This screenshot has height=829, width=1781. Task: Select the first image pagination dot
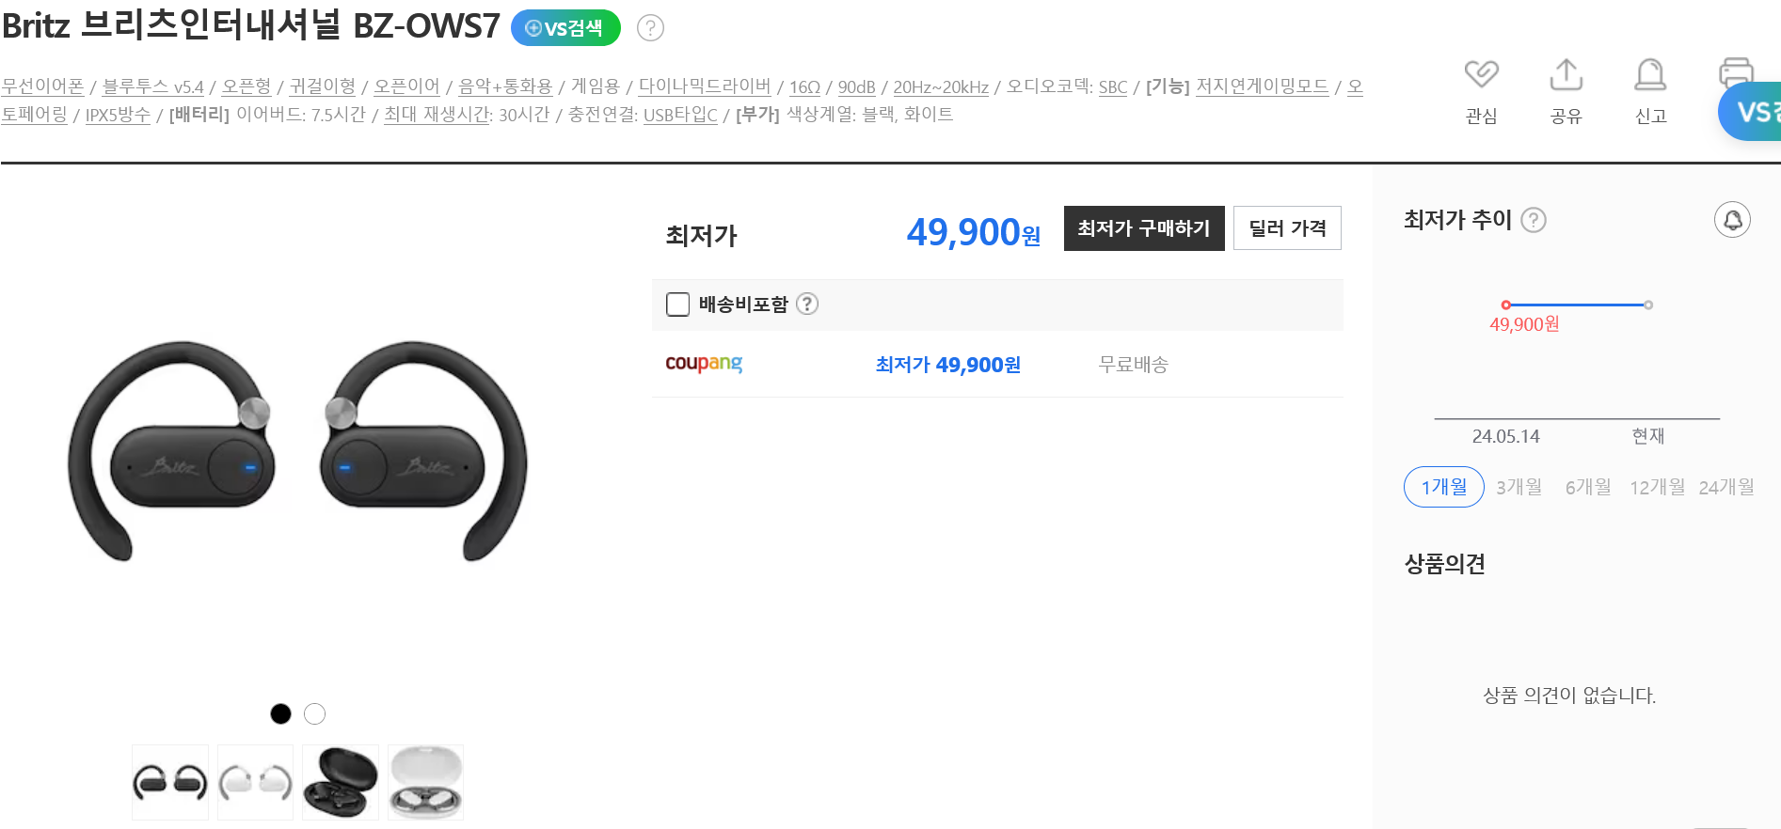pos(280,714)
